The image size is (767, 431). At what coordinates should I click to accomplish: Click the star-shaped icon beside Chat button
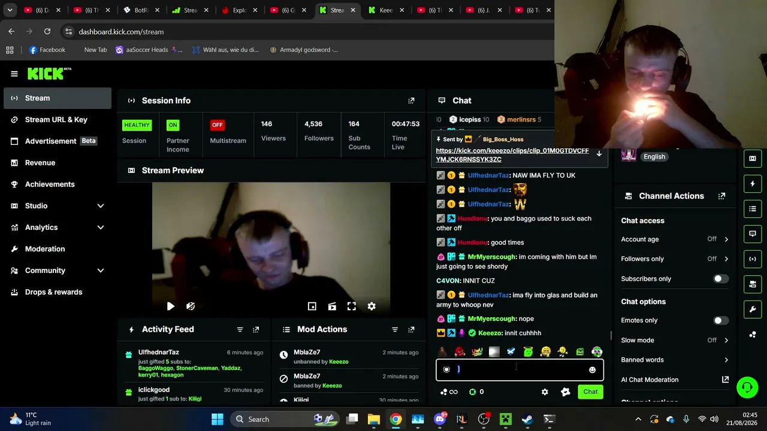[566, 392]
